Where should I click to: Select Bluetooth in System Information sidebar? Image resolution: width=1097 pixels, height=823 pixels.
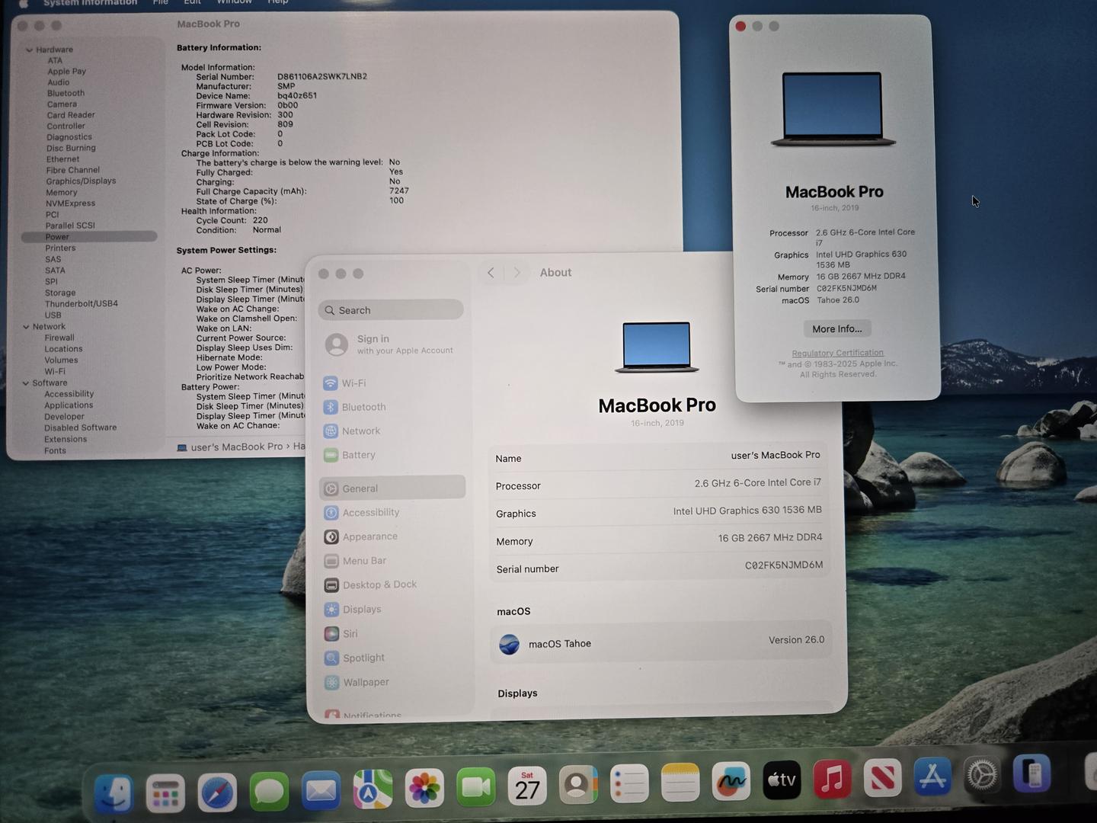66,94
